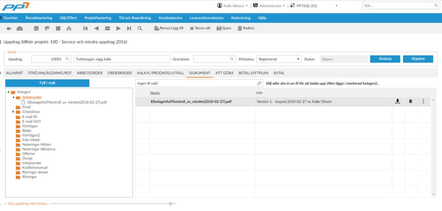Image resolution: width=442 pixels, height=211 pixels.
Task: Open the Kundreskontra menu
Action: (x=170, y=18)
